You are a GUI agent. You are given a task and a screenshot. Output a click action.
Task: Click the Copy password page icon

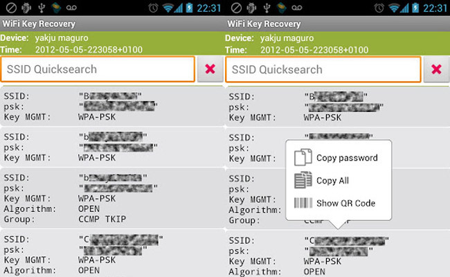tap(303, 157)
